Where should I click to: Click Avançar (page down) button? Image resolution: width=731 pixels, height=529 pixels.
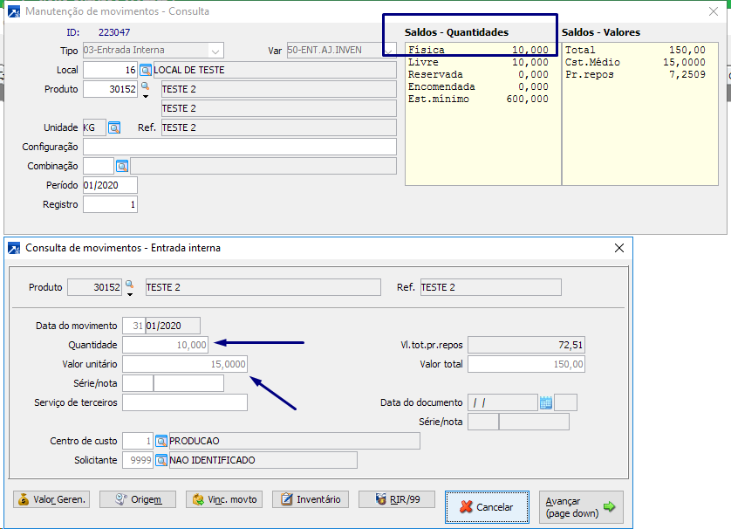[580, 507]
